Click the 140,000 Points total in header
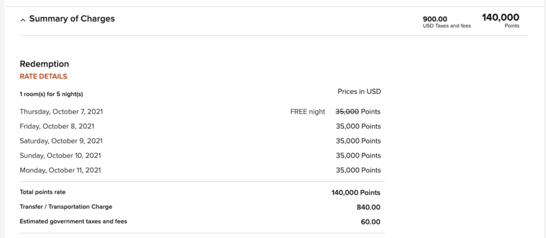 (x=500, y=21)
